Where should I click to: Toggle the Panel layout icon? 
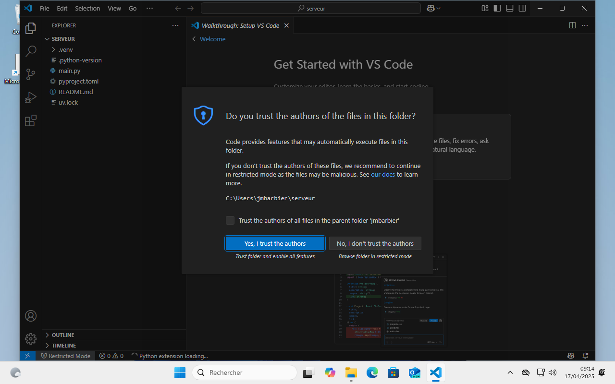510,8
